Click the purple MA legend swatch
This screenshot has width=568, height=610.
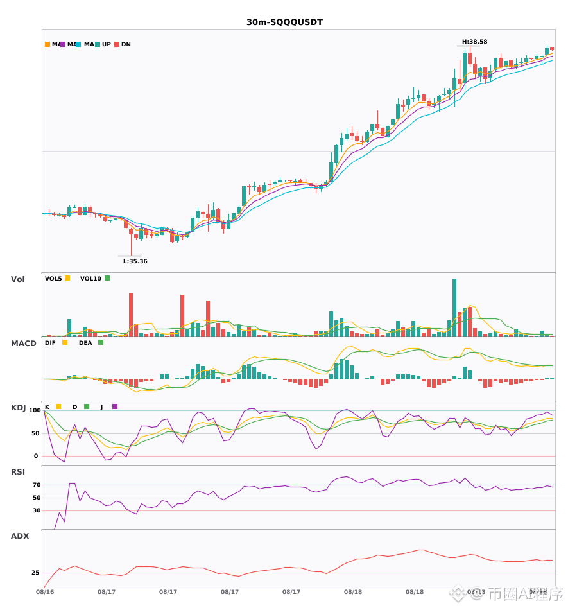pos(63,44)
